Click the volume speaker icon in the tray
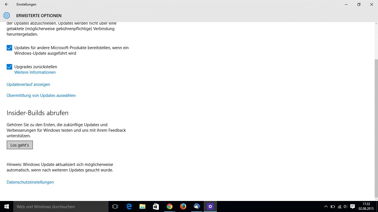 click(346, 206)
